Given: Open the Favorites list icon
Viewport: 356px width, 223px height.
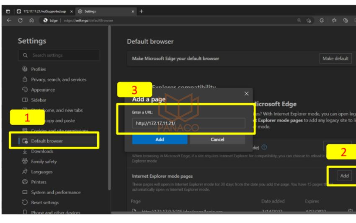Looking at the screenshot, I should click(x=334, y=21).
